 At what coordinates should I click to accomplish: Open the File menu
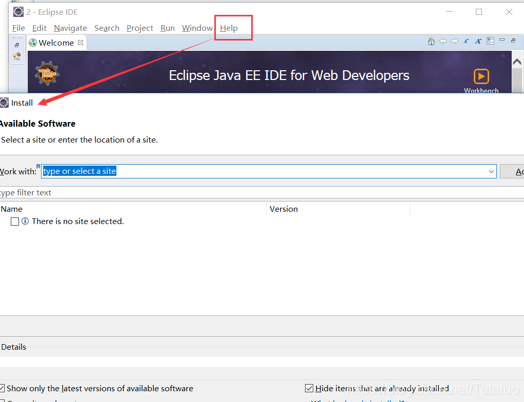click(x=18, y=28)
